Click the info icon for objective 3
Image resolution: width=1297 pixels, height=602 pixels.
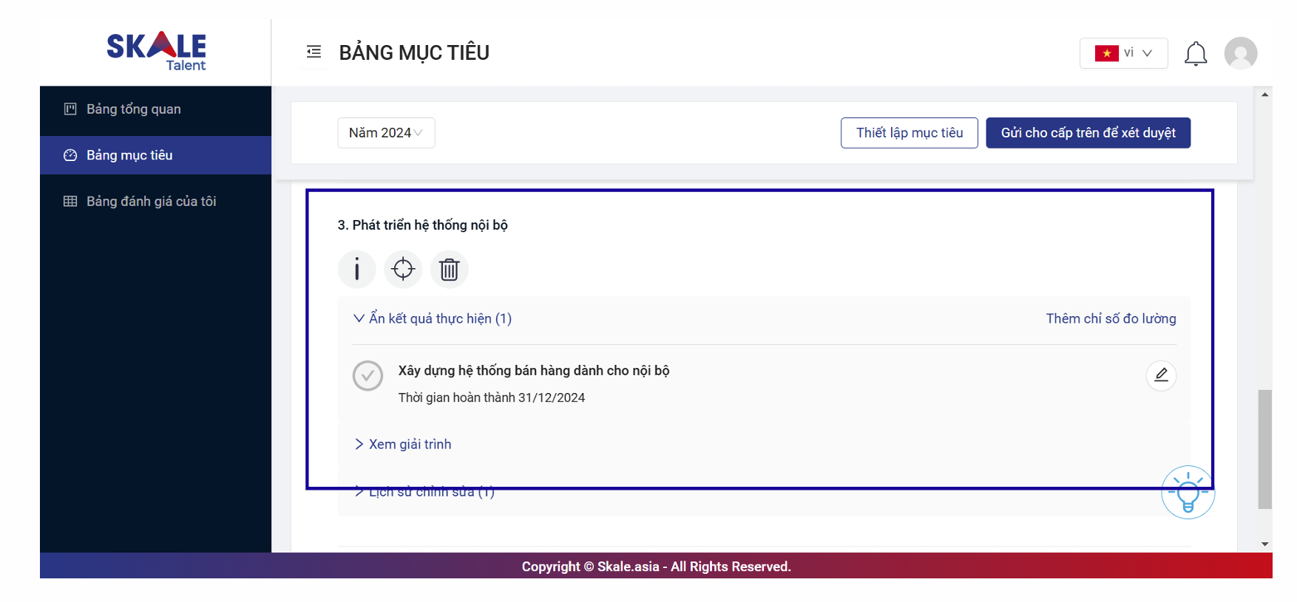pos(356,269)
